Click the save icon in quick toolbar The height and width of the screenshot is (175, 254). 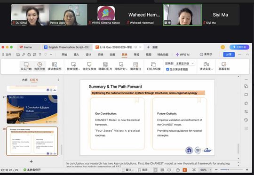point(18,55)
